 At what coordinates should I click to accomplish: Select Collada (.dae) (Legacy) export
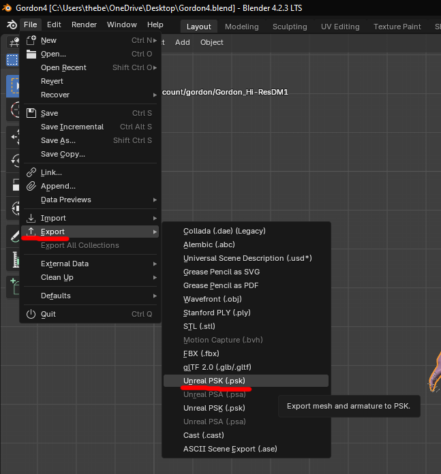pos(246,231)
